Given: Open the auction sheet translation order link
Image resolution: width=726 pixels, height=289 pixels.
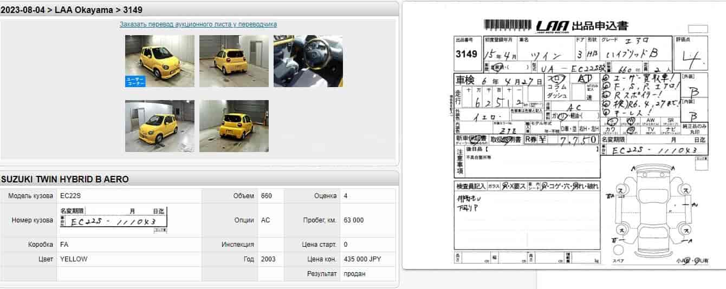Looking at the screenshot, I should pyautogui.click(x=198, y=24).
